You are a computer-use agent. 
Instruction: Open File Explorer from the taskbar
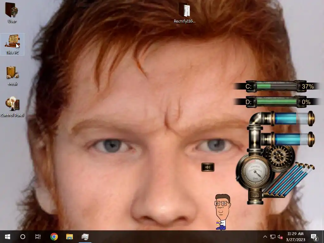(69, 237)
